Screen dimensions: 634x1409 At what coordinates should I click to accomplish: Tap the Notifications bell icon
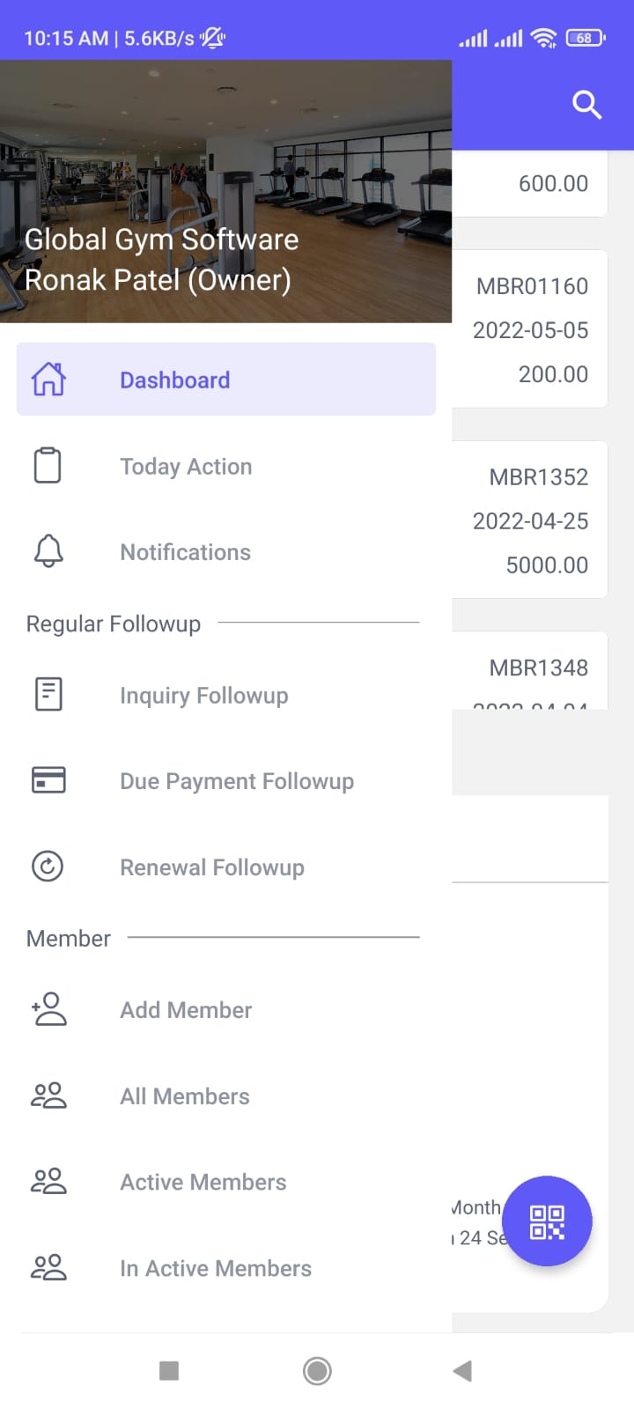48,551
